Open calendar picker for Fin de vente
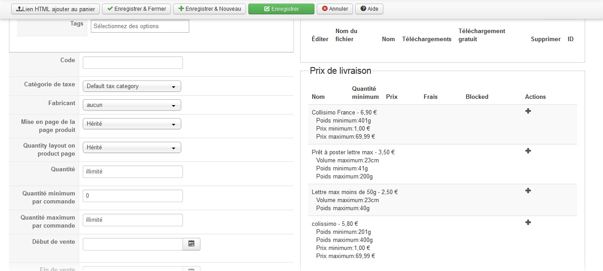Viewport: 603px width, 271px height. (x=191, y=269)
